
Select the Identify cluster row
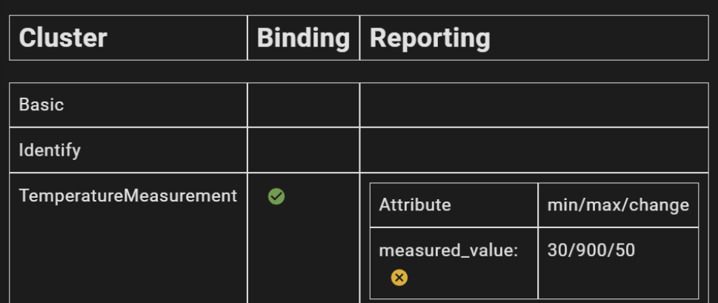point(50,150)
